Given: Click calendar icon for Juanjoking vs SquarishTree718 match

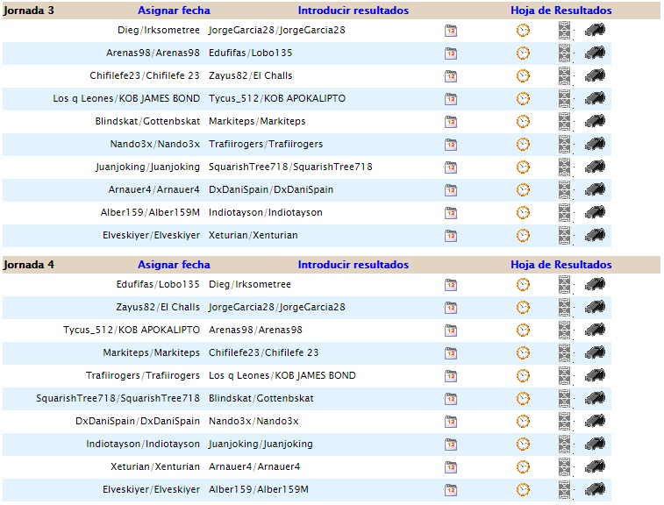Looking at the screenshot, I should pos(451,167).
